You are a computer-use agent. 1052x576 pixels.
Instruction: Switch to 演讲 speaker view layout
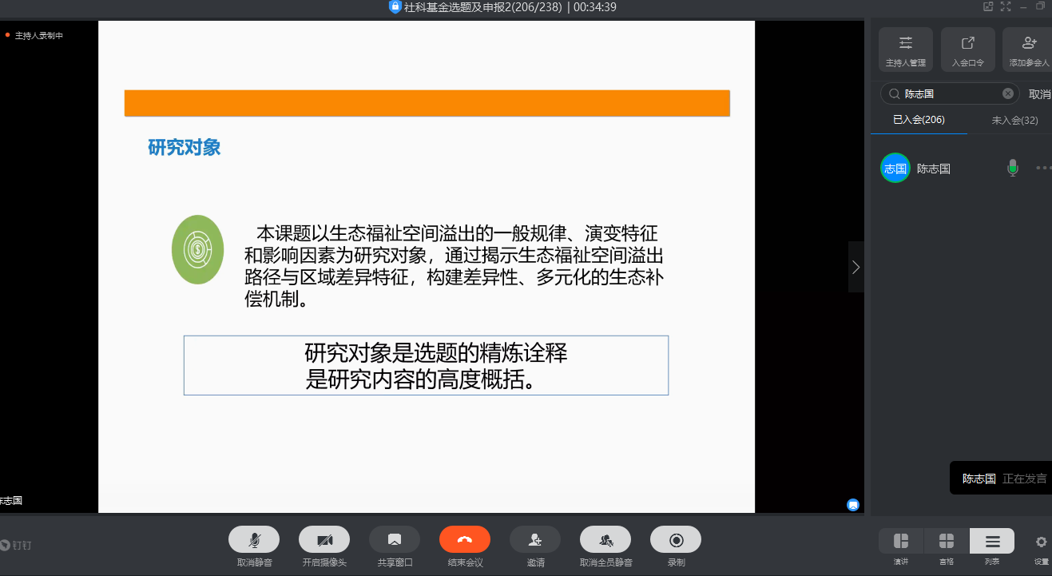pos(901,541)
